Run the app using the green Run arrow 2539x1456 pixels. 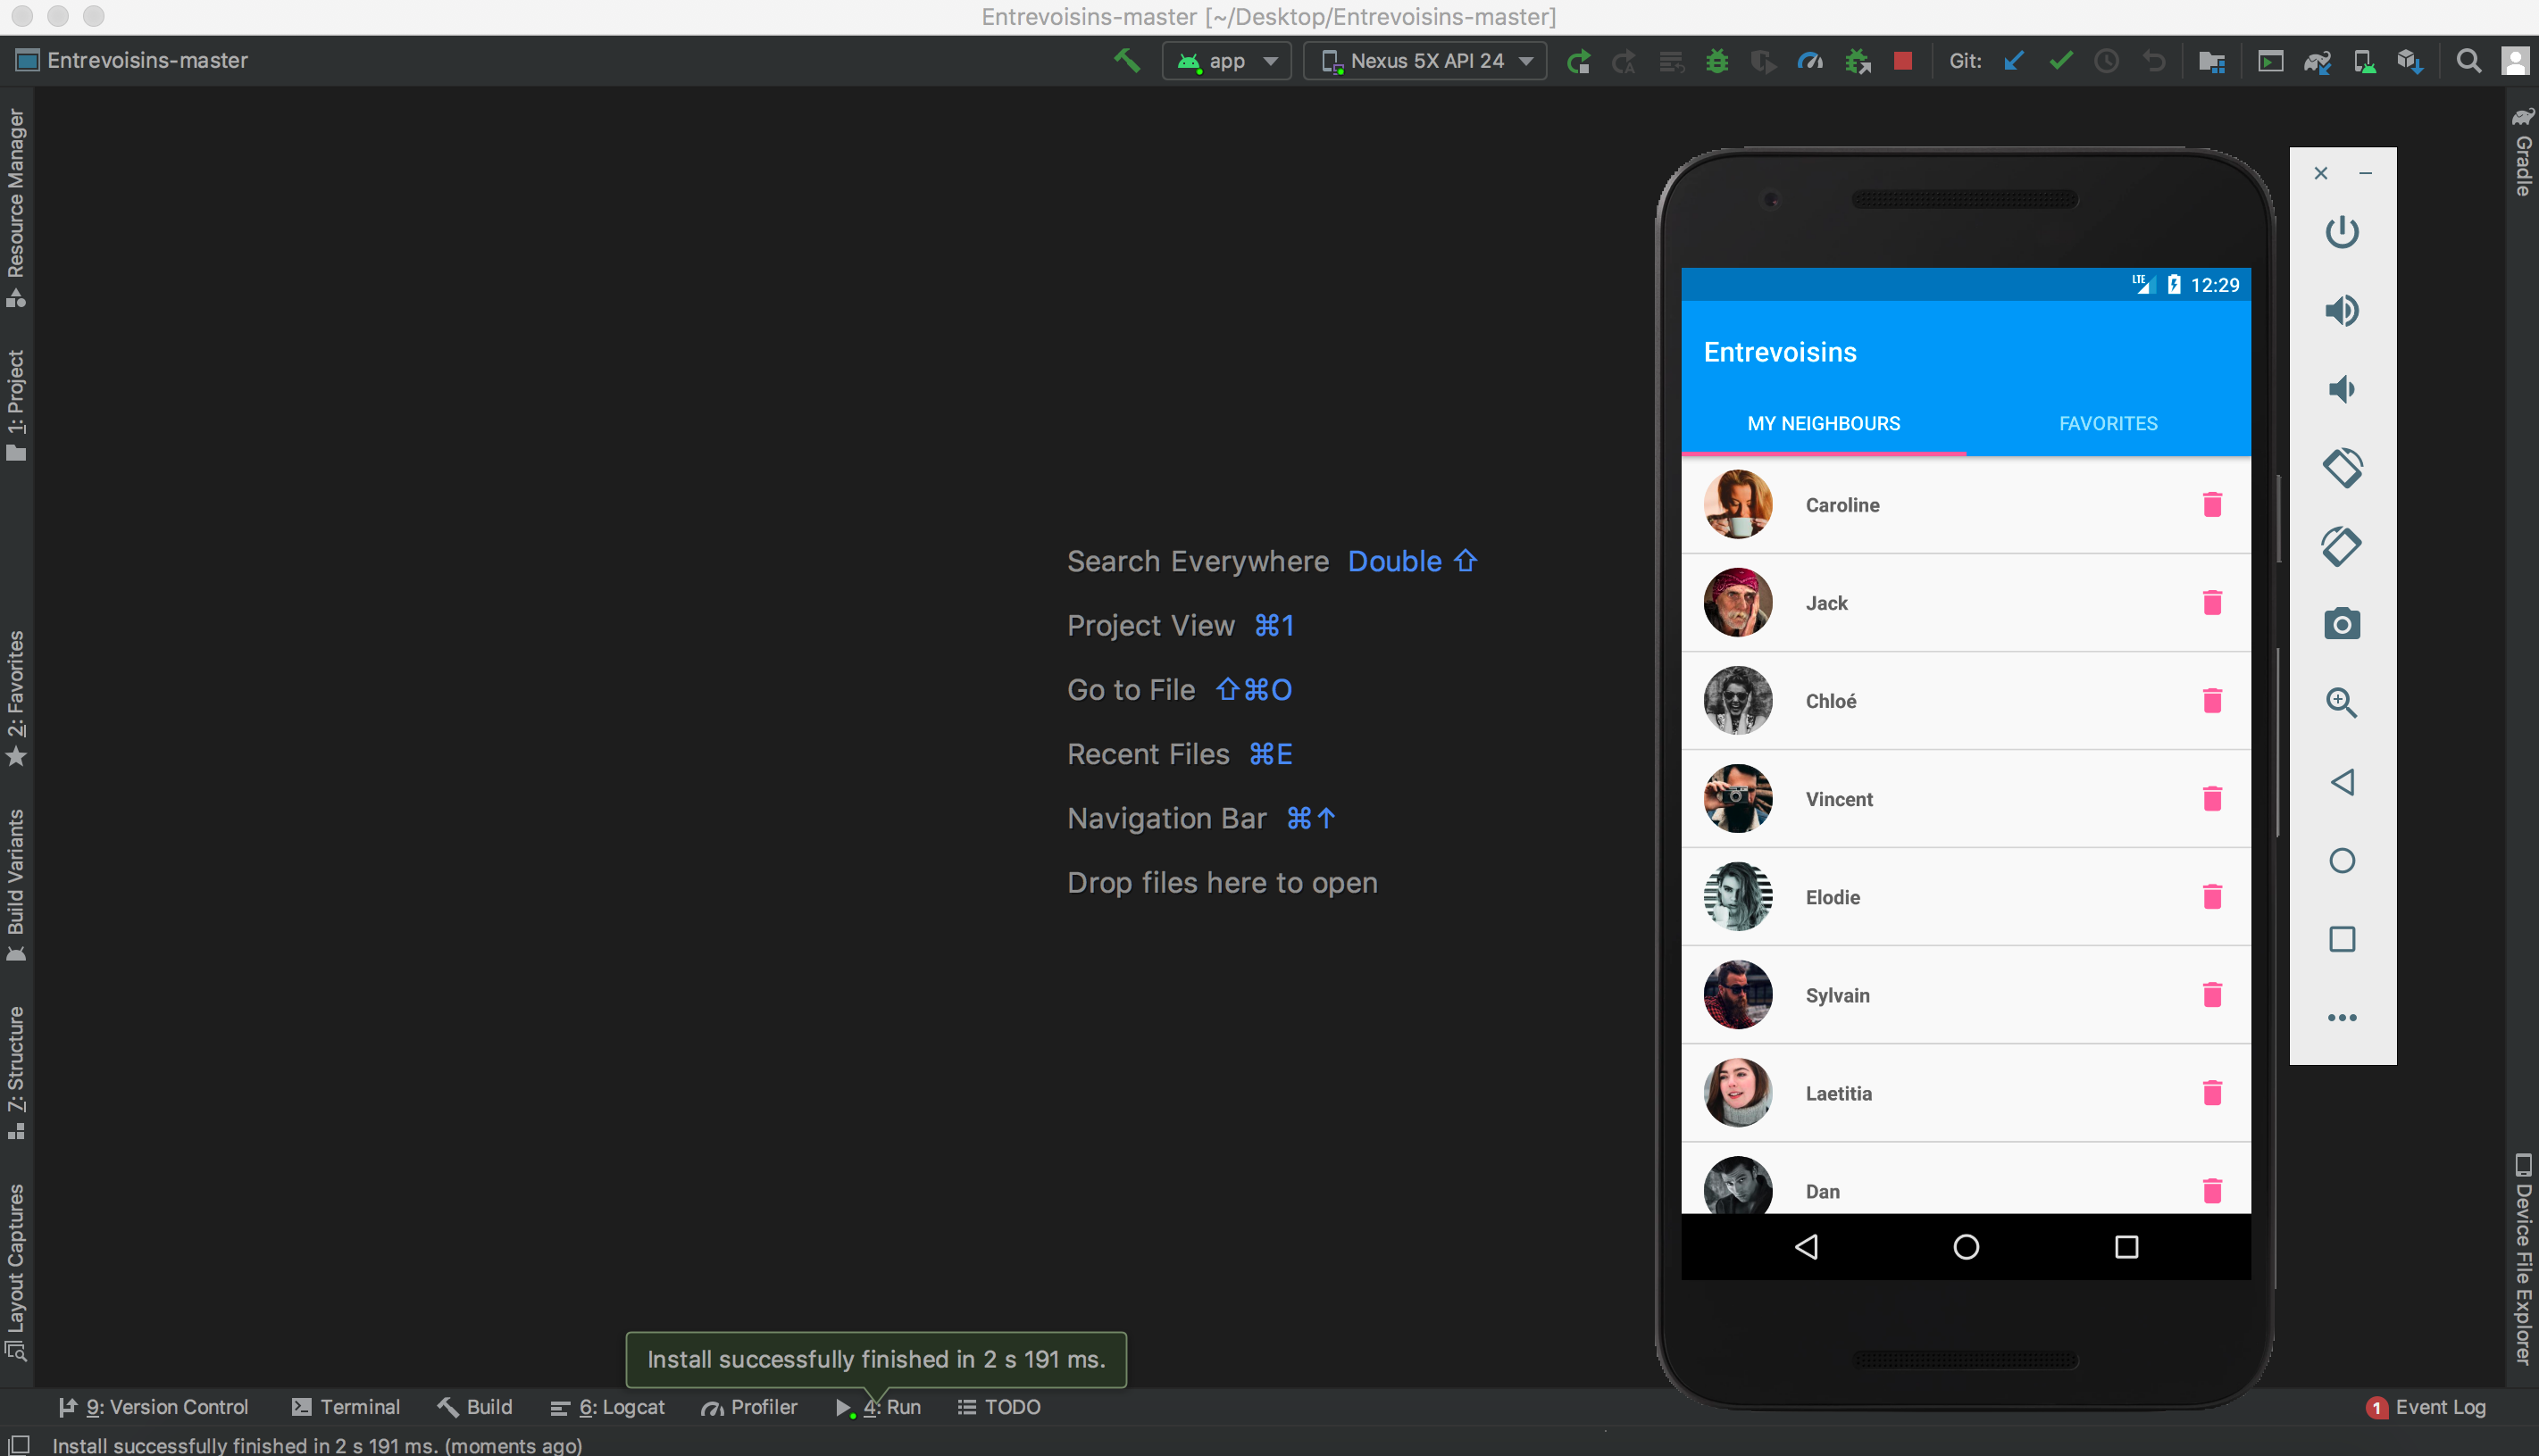pyautogui.click(x=1579, y=61)
